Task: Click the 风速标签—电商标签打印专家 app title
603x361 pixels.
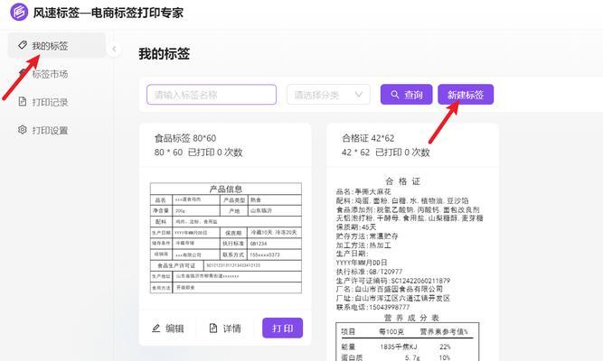Action: [108, 13]
